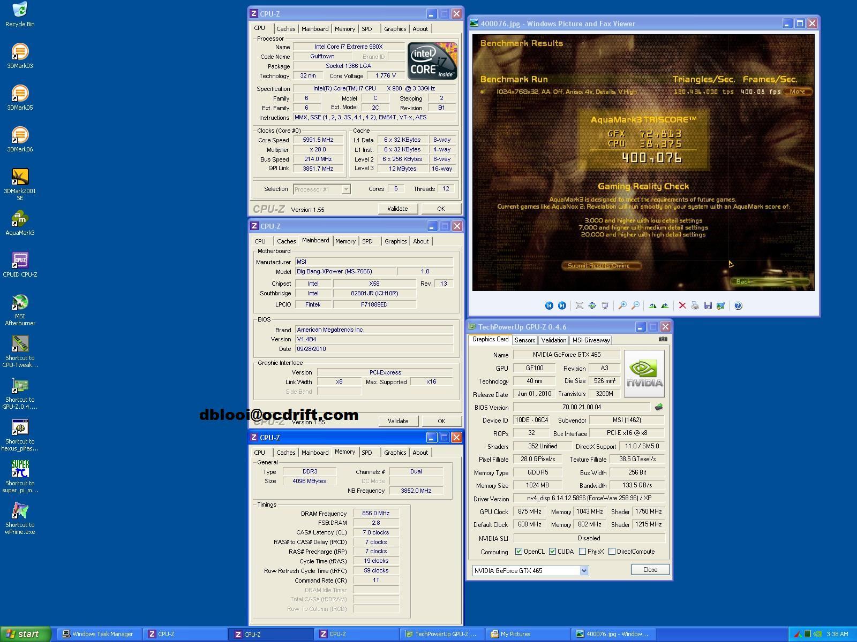Open Picture Viewer help icon
This screenshot has height=642, width=857.
tap(738, 305)
